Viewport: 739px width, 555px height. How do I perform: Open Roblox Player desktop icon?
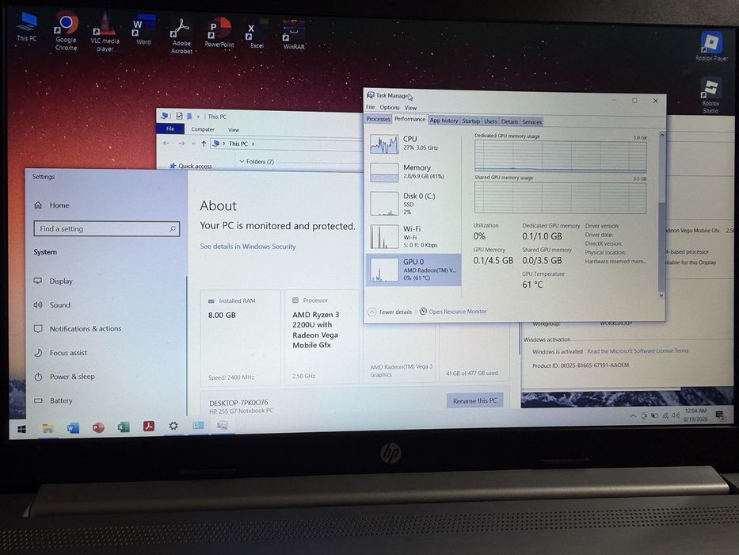(x=711, y=46)
